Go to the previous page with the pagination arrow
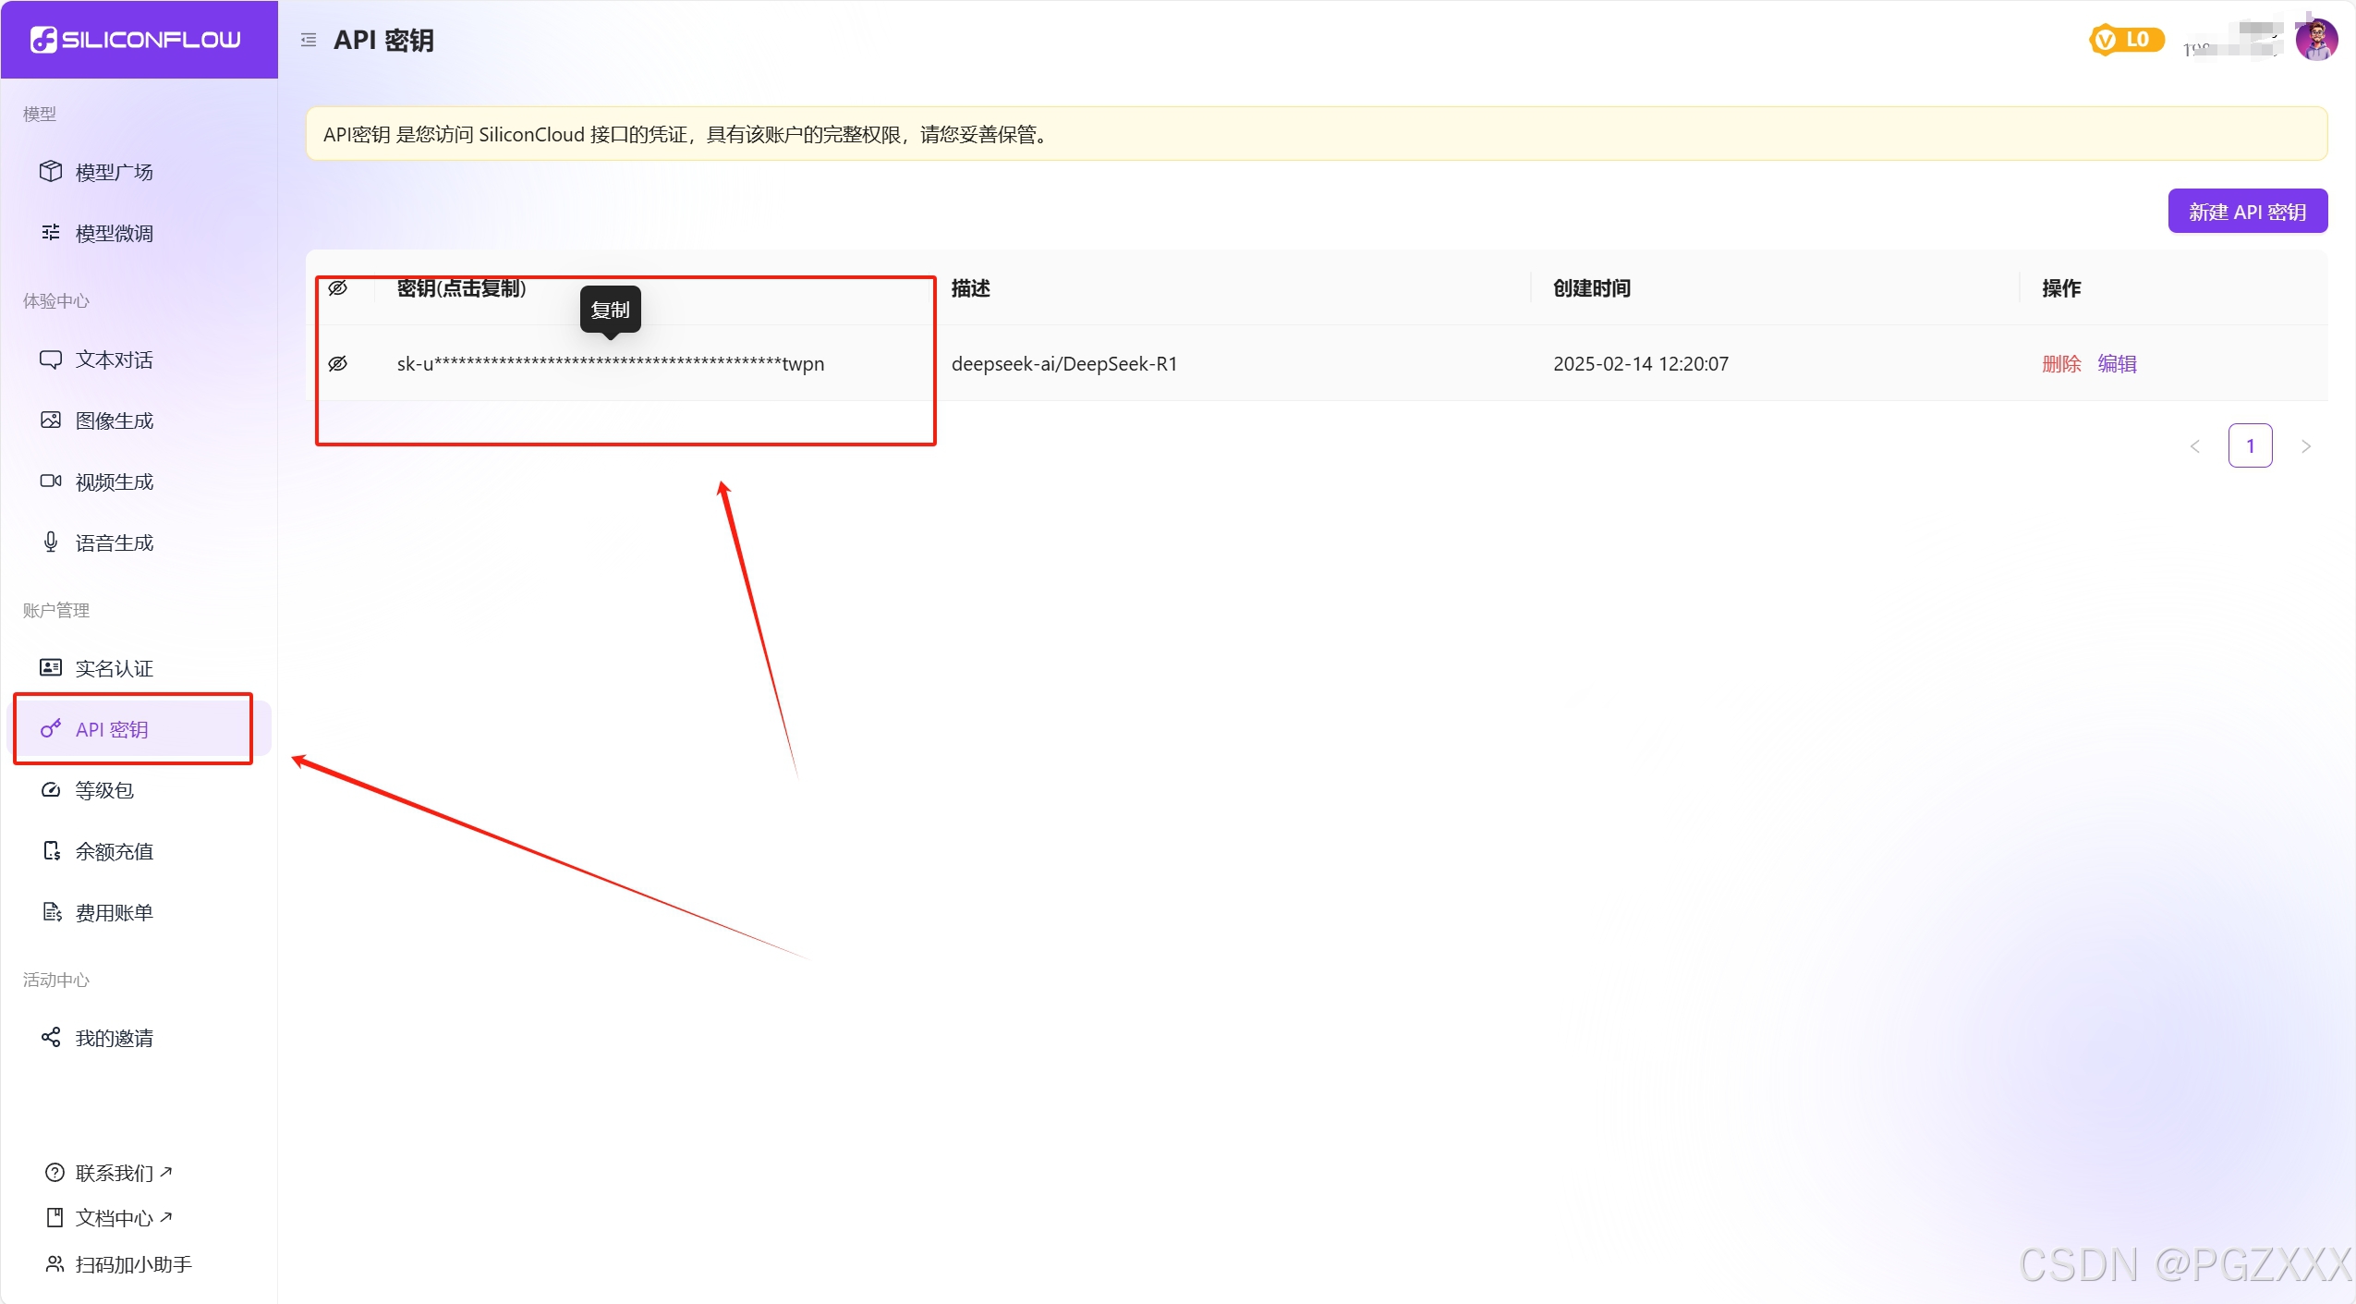Screen dimensions: 2356x1304 pyautogui.click(x=2195, y=446)
